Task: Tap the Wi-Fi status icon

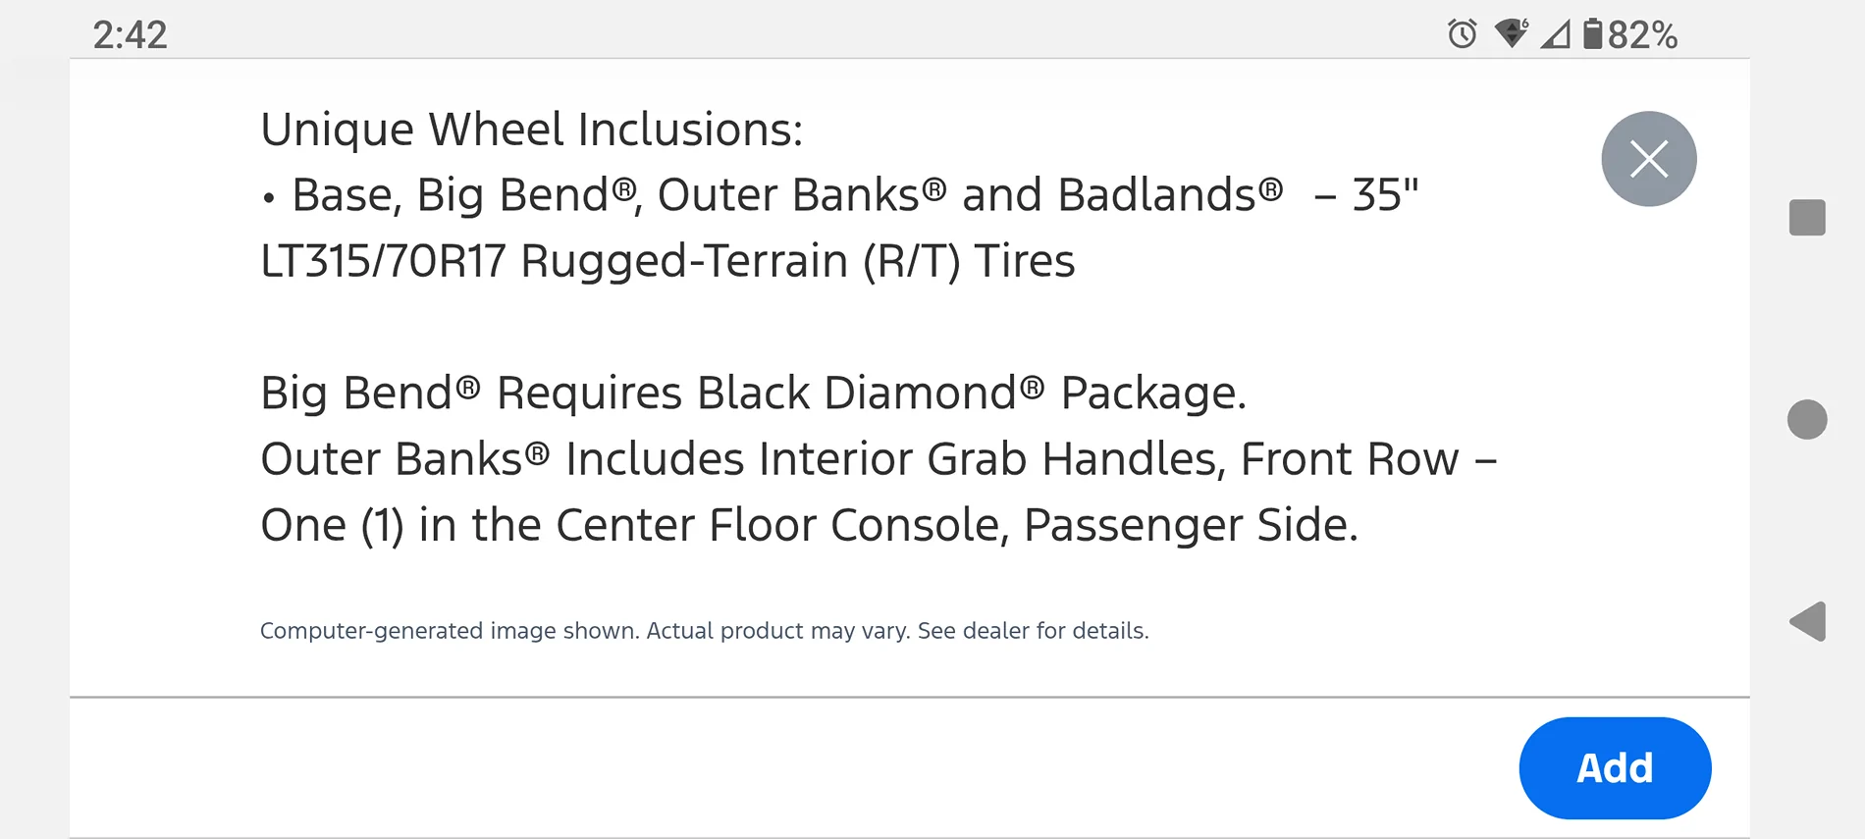Action: [1511, 34]
